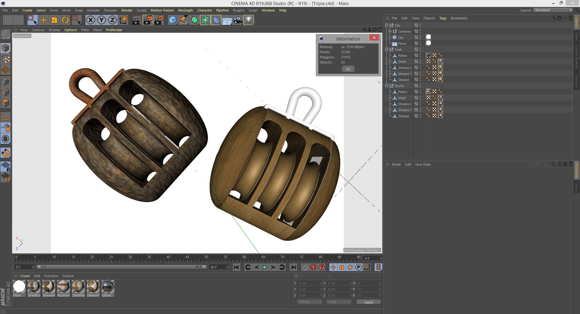Add a Camera object from the toolbar
The height and width of the screenshot is (314, 580).
click(x=238, y=20)
